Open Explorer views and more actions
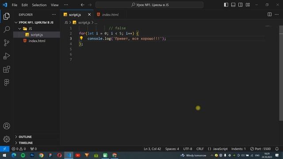 (x=54, y=15)
